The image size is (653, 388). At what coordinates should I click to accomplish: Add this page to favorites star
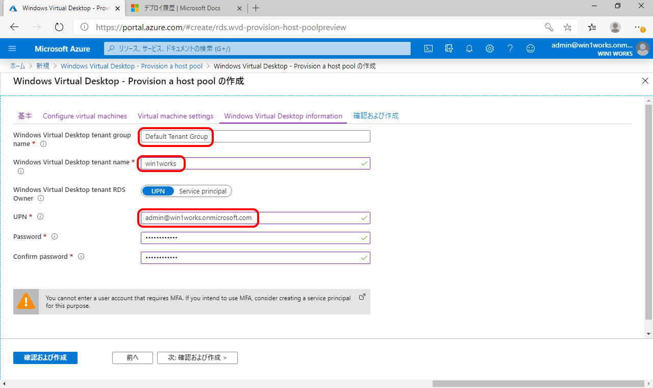(567, 27)
